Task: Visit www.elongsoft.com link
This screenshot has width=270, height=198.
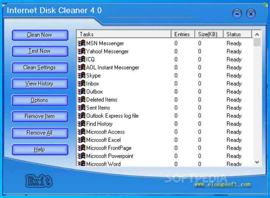Action: pos(223,185)
